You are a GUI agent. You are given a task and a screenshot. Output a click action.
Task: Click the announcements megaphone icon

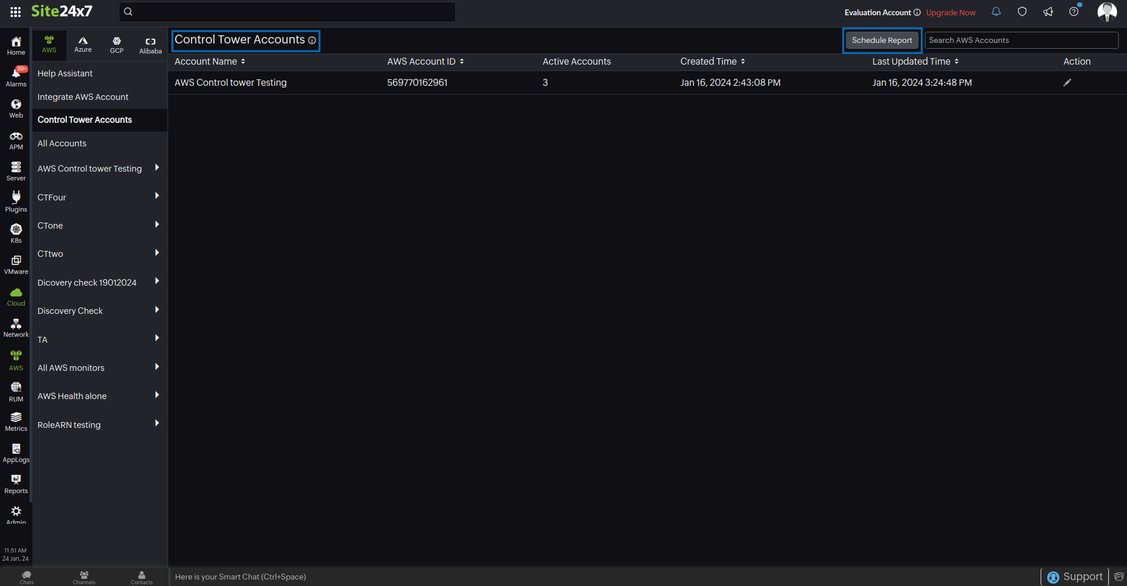click(x=1048, y=12)
